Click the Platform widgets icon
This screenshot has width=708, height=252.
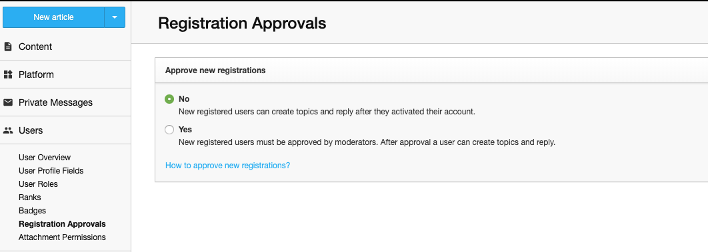coord(8,74)
